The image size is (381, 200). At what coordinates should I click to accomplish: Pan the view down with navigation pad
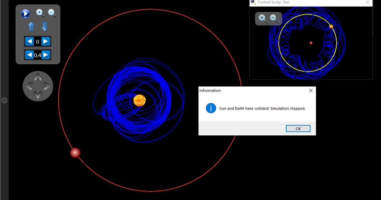(38, 95)
